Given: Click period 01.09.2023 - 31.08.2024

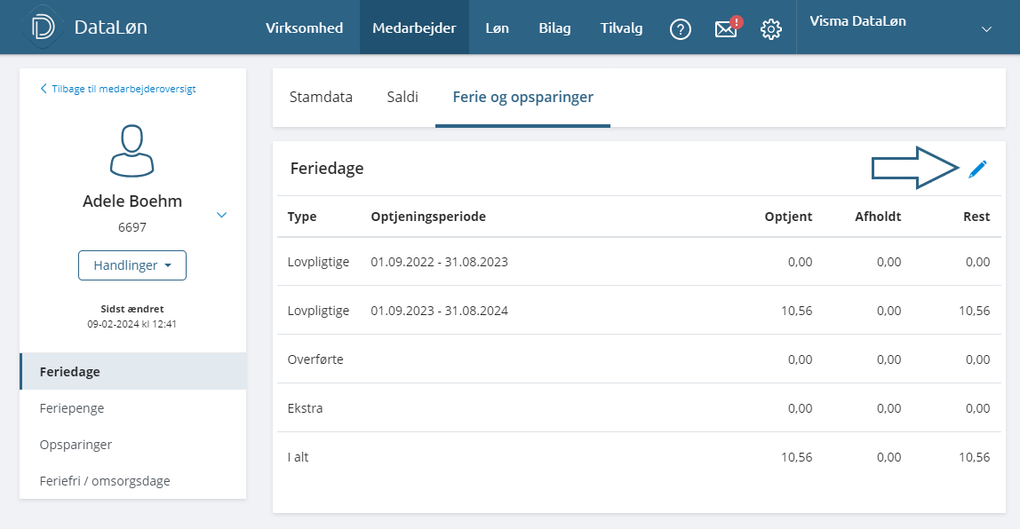Looking at the screenshot, I should point(439,311).
